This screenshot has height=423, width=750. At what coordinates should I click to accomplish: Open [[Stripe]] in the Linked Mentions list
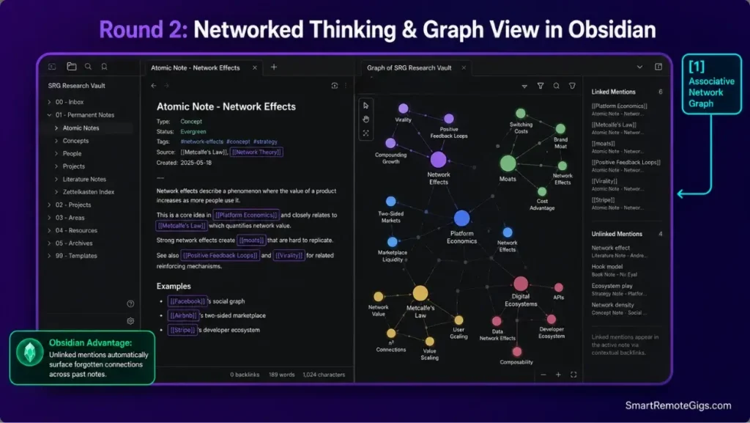click(603, 200)
